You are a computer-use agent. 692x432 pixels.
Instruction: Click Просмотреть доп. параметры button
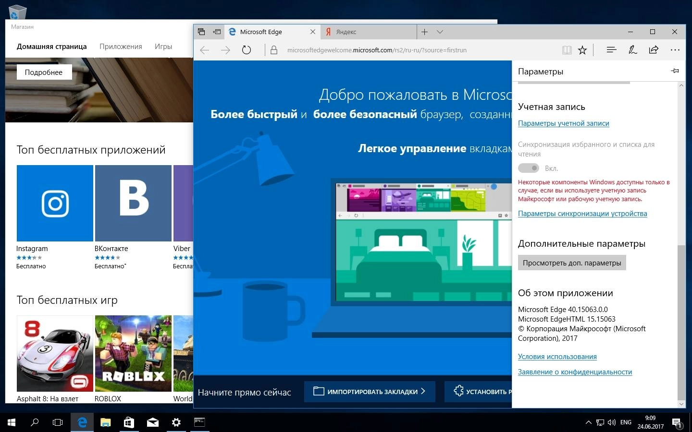point(572,263)
